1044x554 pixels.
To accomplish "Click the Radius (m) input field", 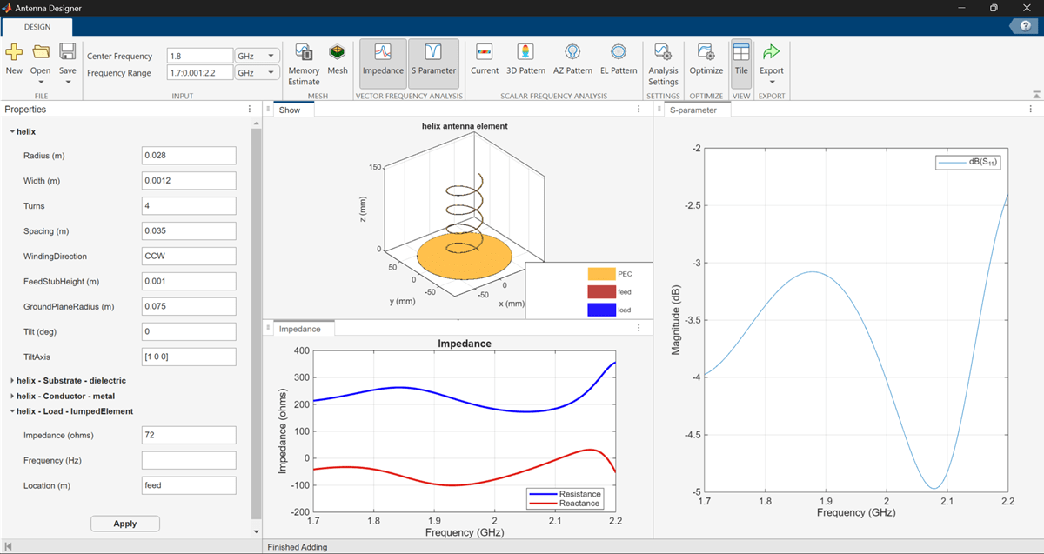I will pyautogui.click(x=189, y=156).
